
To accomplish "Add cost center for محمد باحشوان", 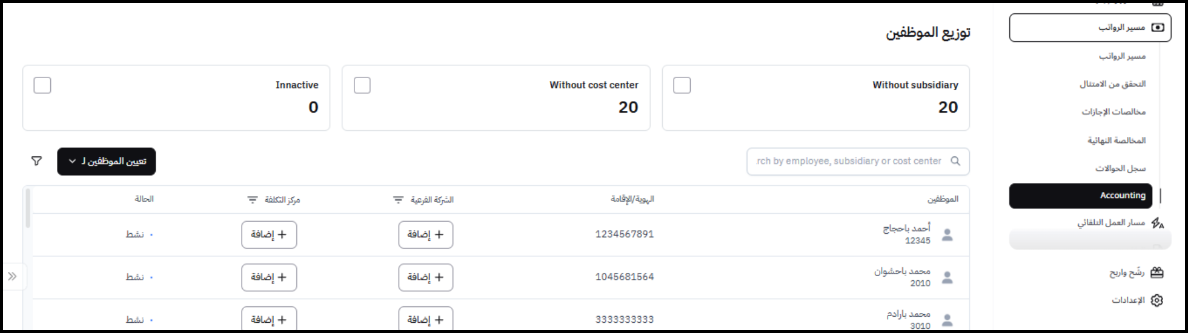I will [x=269, y=277].
